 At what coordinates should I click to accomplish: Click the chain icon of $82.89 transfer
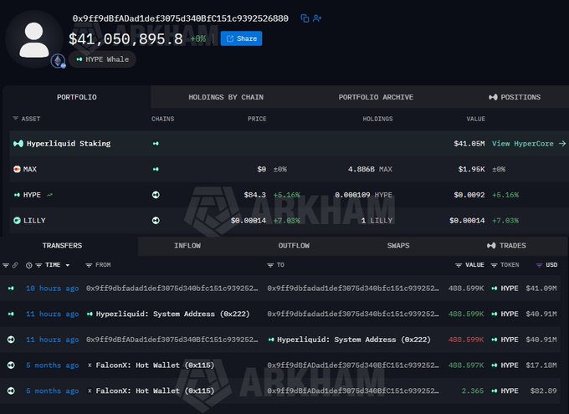point(11,391)
